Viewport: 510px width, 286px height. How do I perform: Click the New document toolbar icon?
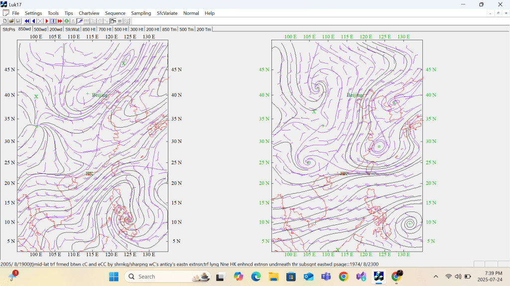[x=5, y=21]
